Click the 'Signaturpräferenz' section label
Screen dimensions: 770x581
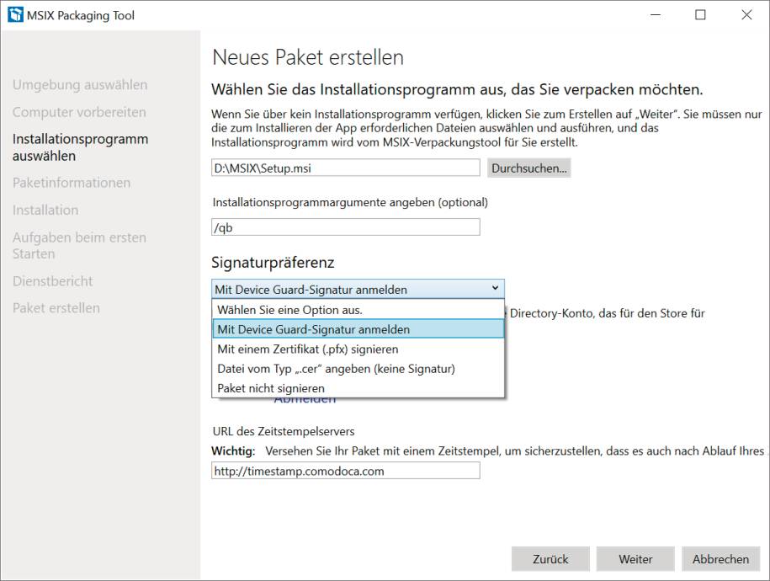click(x=273, y=263)
